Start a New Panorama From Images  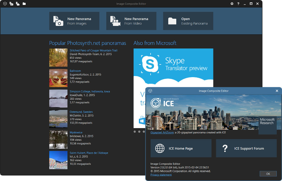click(x=74, y=21)
